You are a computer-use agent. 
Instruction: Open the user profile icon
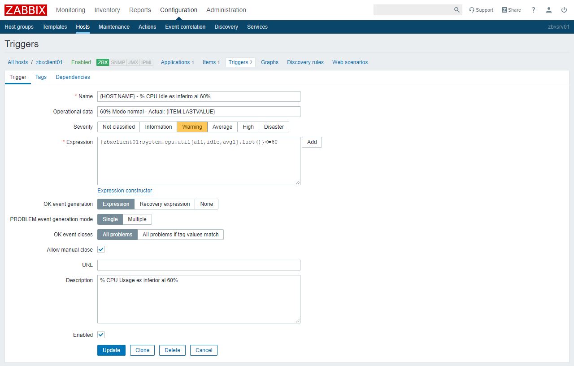(549, 10)
